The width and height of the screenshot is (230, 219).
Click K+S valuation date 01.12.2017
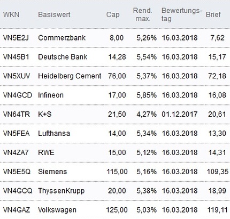[180, 114]
